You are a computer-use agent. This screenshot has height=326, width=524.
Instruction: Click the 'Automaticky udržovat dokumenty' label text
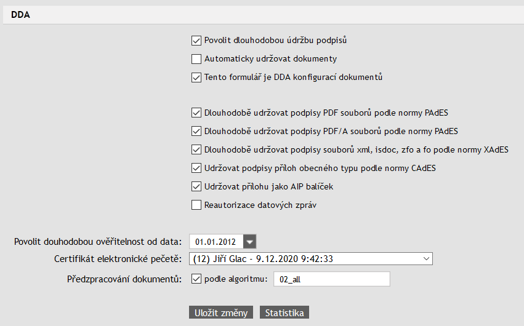point(270,60)
